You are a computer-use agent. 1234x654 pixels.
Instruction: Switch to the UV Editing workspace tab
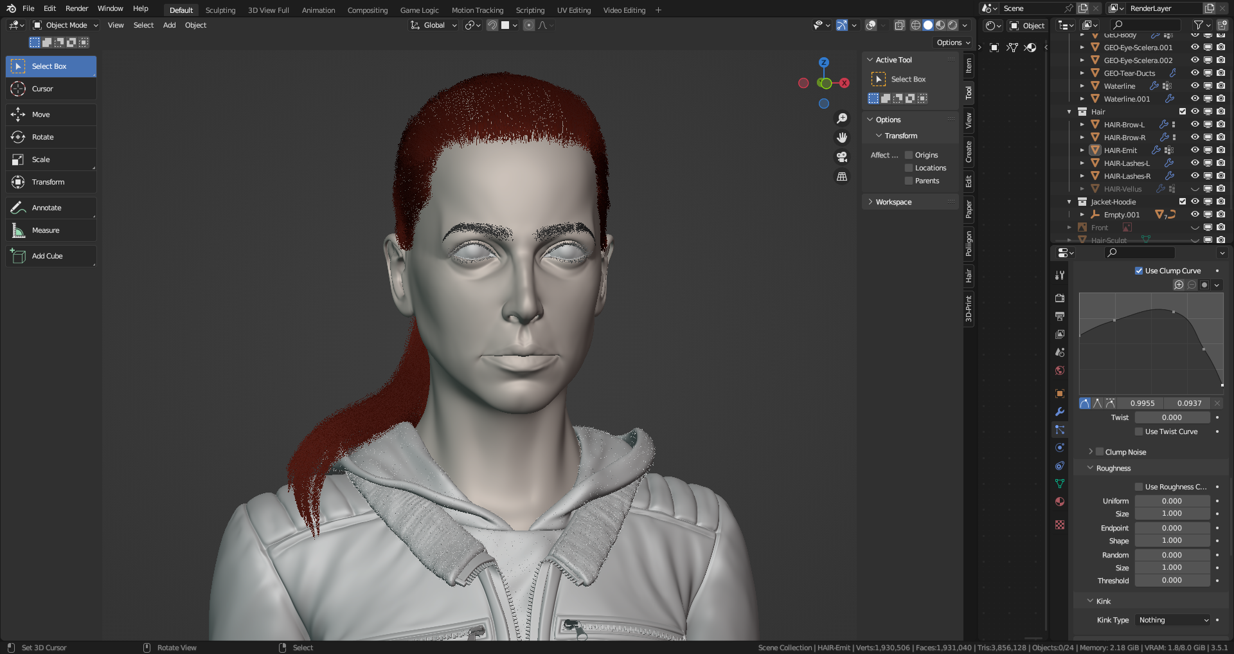click(x=574, y=10)
